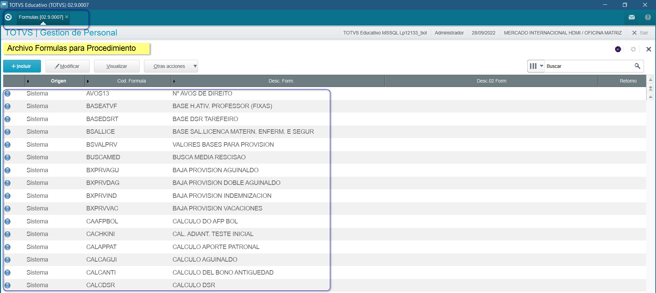Open the help question mark icon
656x293 pixels.
(647, 17)
